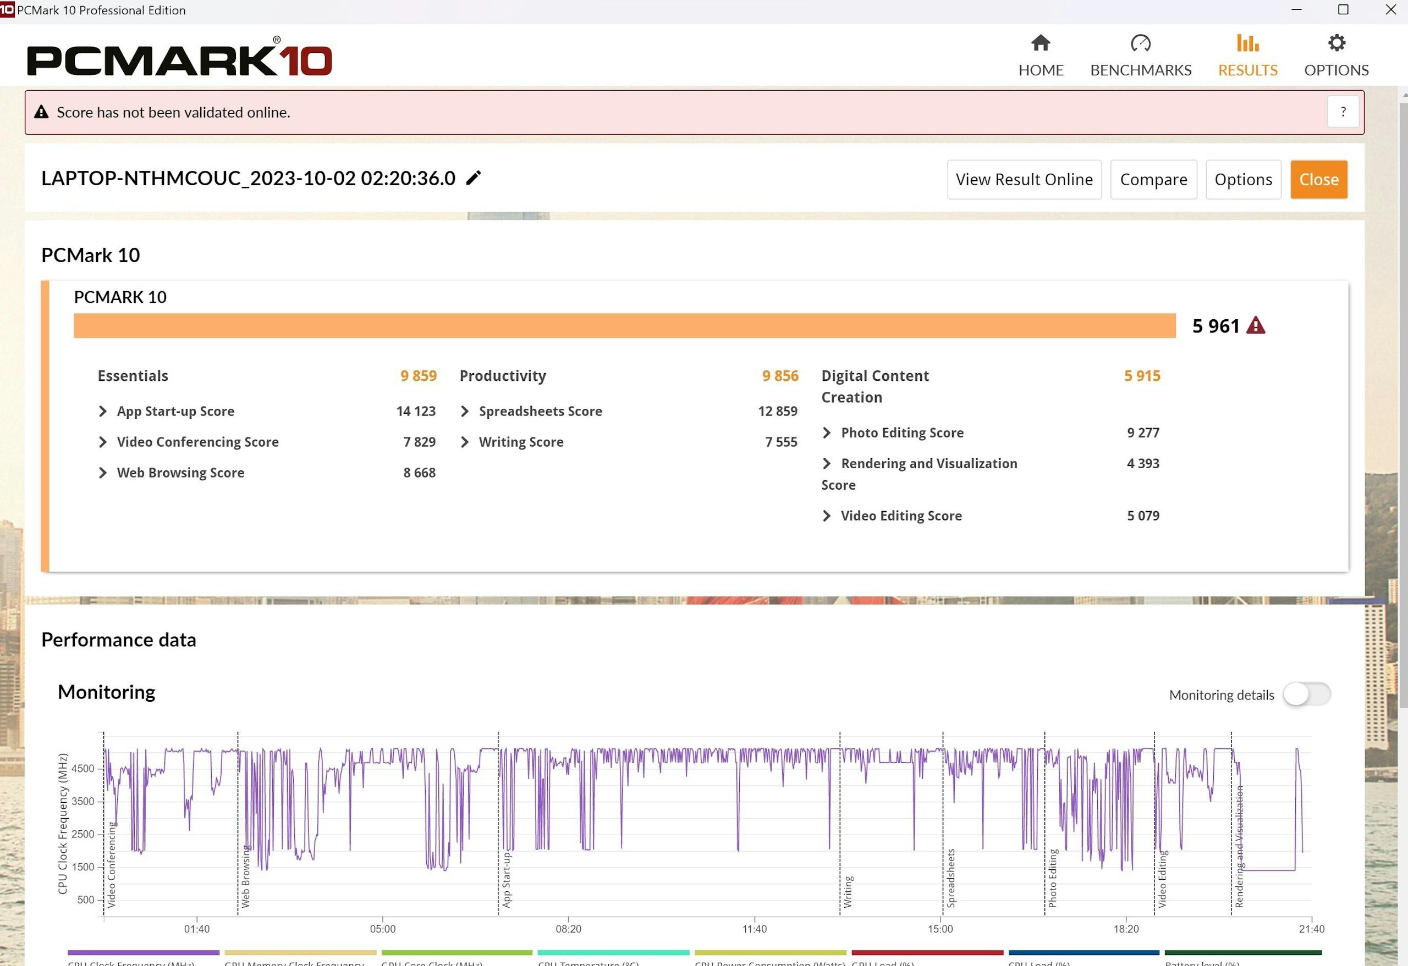Click the Results bar chart icon

(x=1247, y=43)
